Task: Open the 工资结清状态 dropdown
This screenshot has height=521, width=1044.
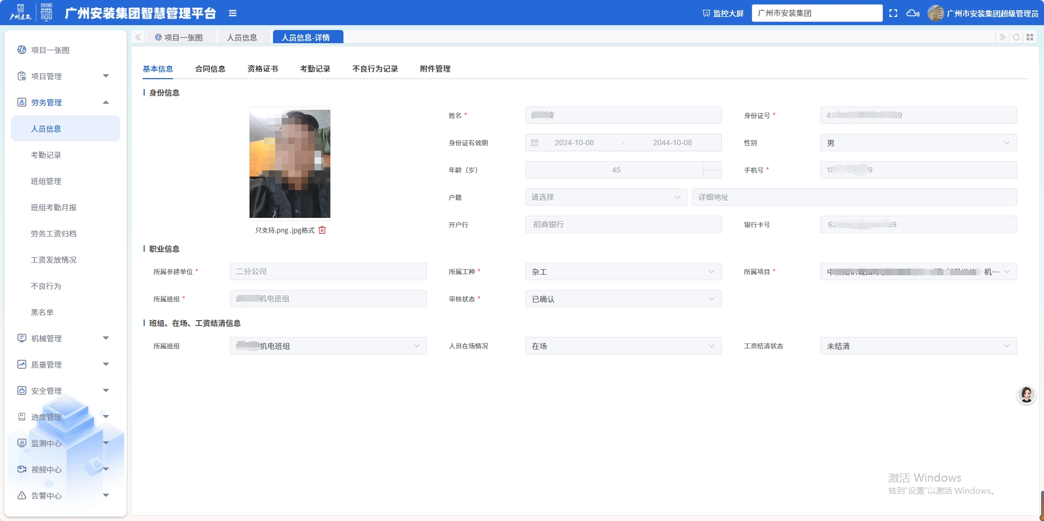Action: point(918,346)
